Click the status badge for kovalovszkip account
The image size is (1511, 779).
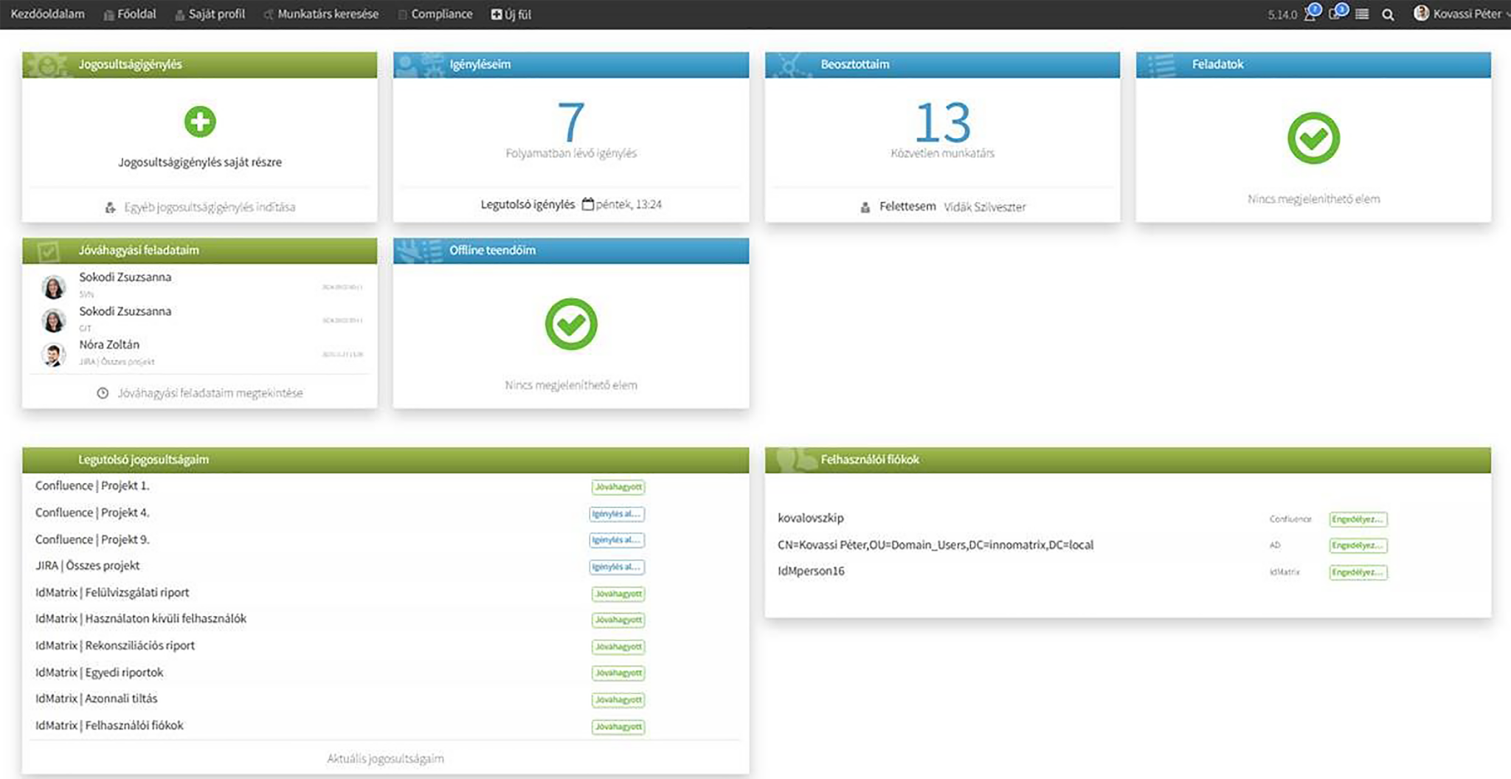click(x=1358, y=519)
